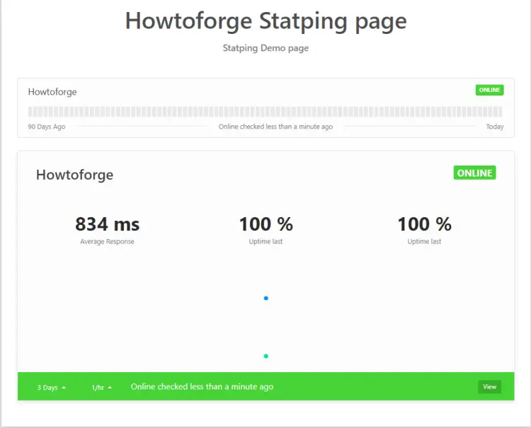Viewport: 531px width, 428px height.
Task: Open the 3 Days time range dropdown
Action: point(52,388)
